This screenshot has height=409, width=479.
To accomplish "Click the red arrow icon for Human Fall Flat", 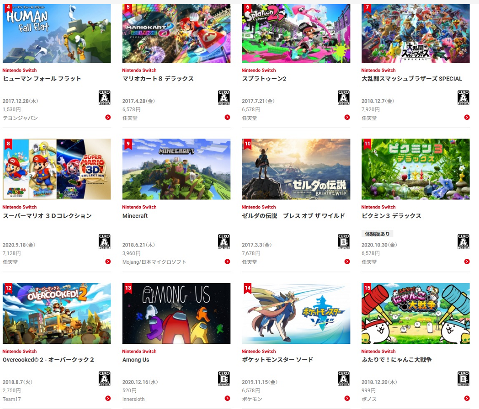I will pos(108,117).
